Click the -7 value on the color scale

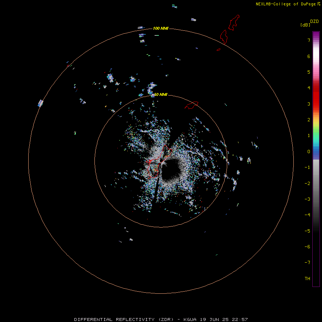tap(307, 263)
